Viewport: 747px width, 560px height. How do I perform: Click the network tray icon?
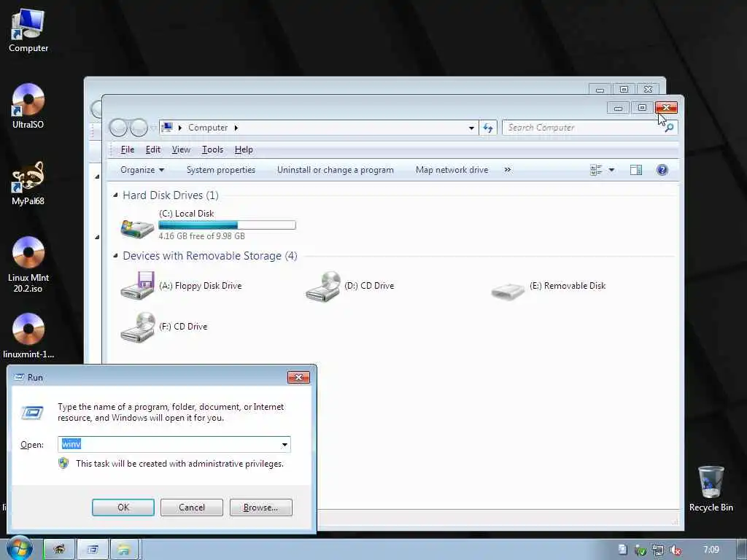tap(658, 550)
